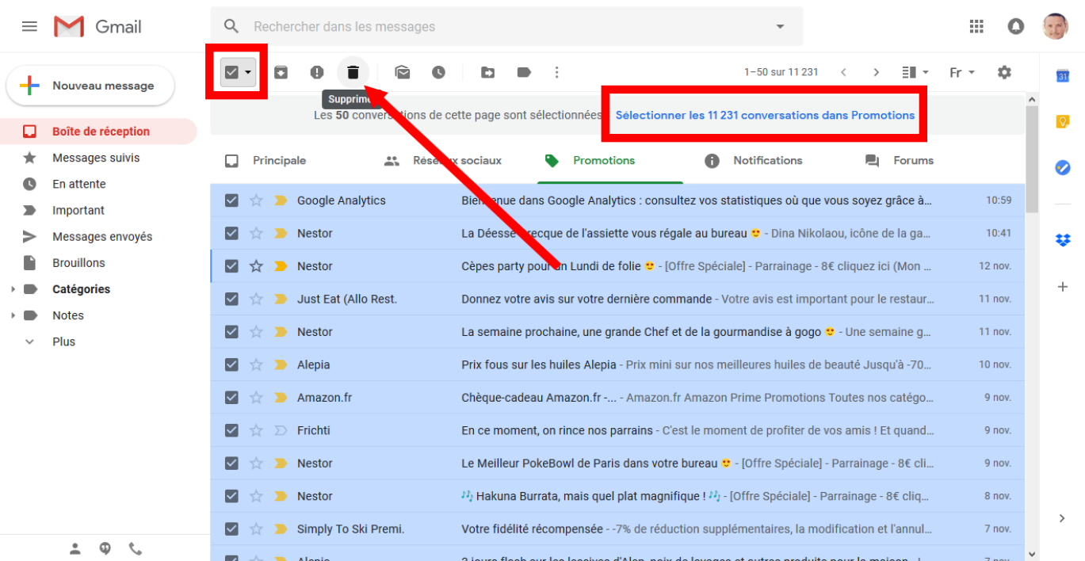This screenshot has height=561, width=1085.
Task: Report selected conversations as spam
Action: [x=317, y=72]
